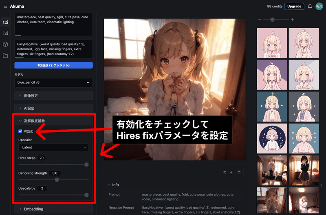Image resolution: width=326 pixels, height=215 pixels.
Task: Expand the Embedding section
Action: [x=54, y=209]
